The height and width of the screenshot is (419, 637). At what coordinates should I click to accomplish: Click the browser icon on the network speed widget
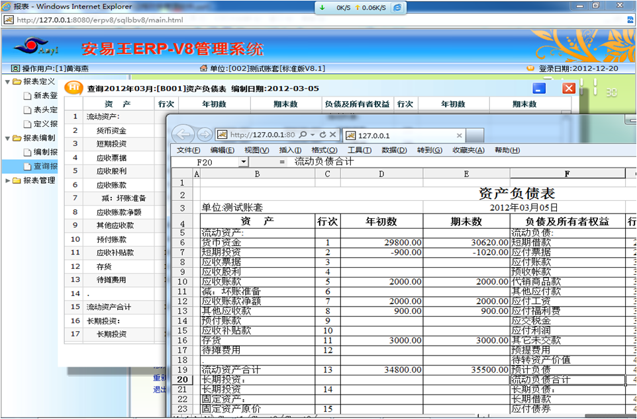397,7
